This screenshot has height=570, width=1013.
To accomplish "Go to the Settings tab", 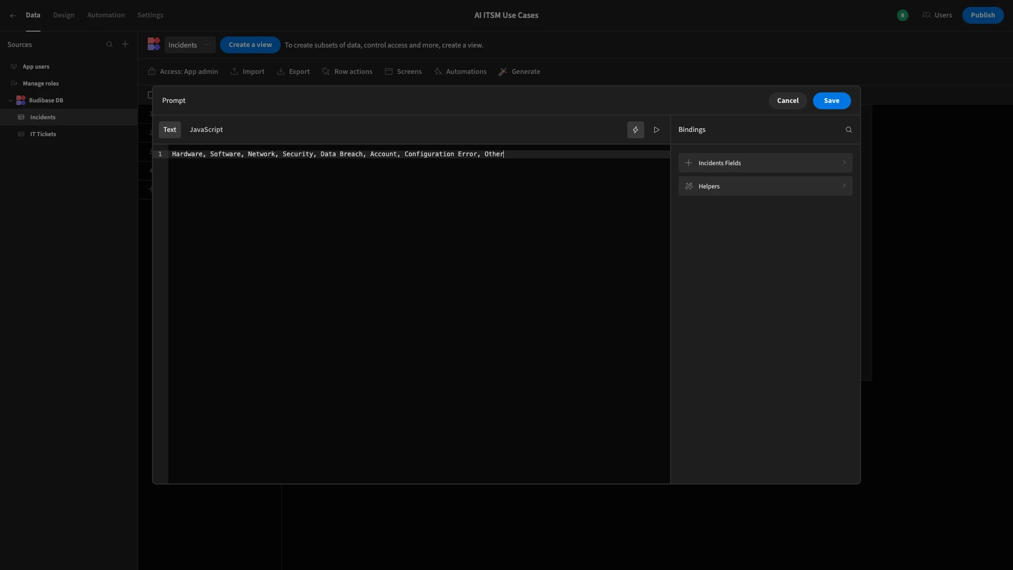I will click(150, 15).
